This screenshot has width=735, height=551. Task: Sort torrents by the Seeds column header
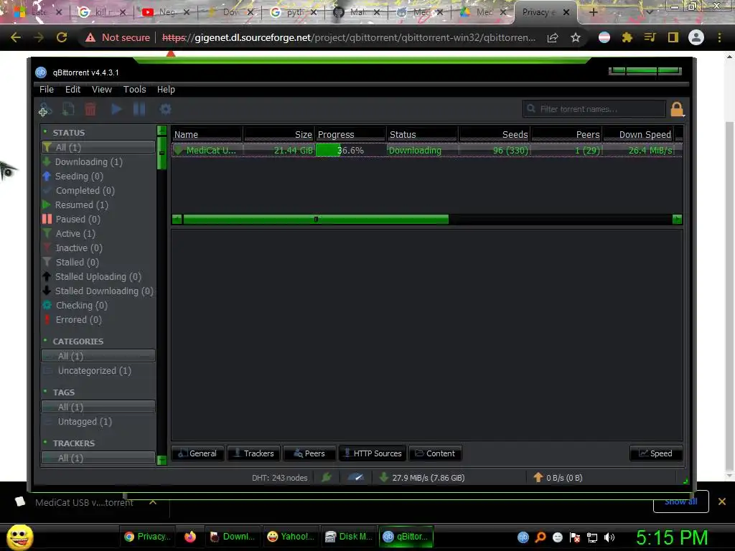pos(494,134)
